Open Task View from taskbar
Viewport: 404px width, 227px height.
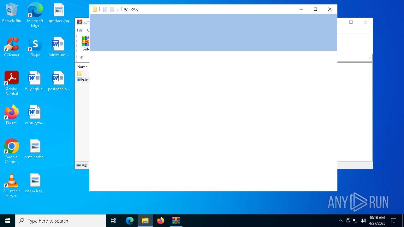coord(114,221)
